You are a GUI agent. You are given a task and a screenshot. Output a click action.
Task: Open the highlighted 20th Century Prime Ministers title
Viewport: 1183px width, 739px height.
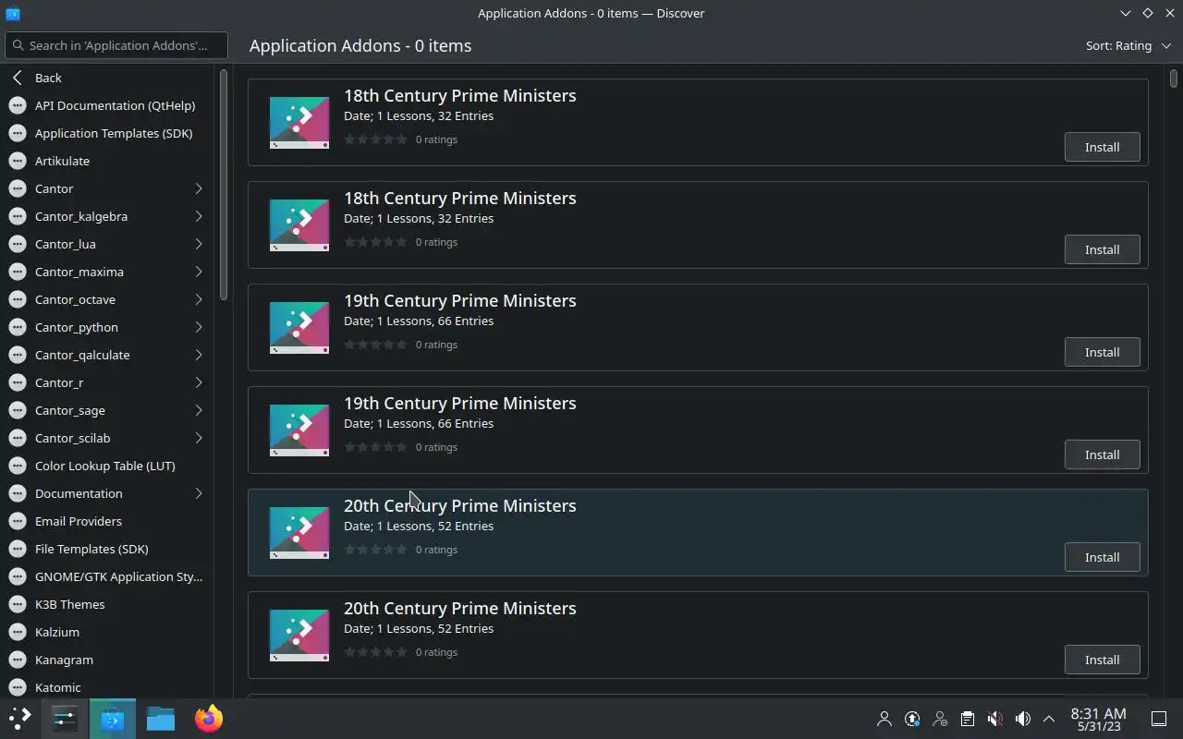click(459, 505)
